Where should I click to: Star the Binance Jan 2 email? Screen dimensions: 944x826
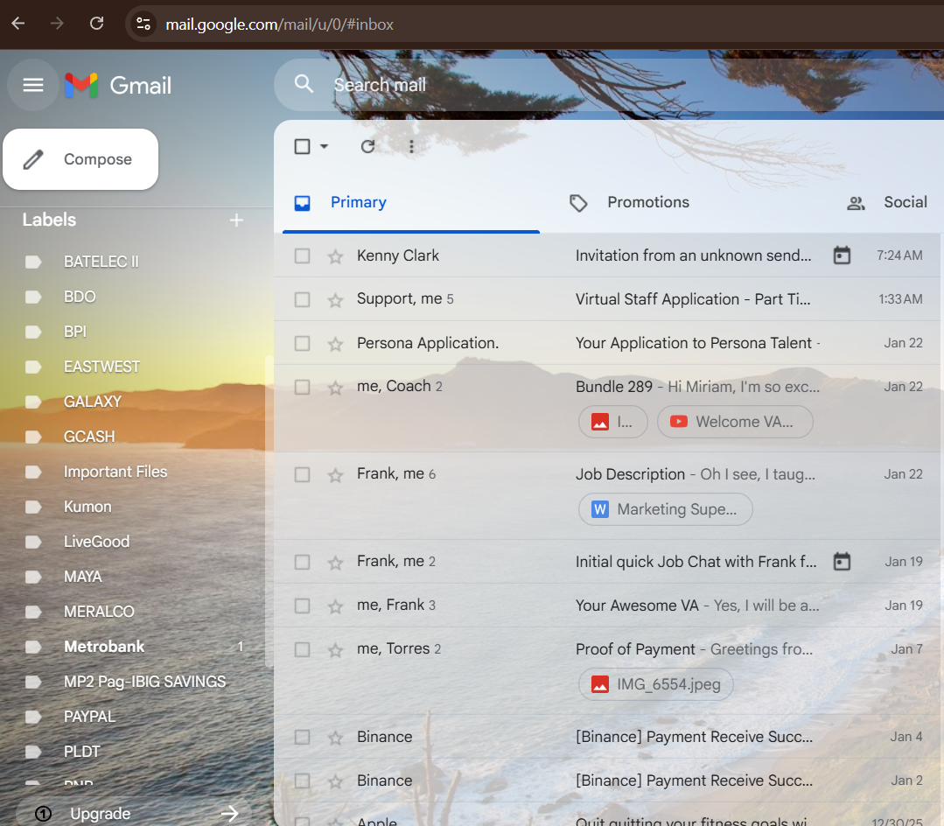coord(335,781)
